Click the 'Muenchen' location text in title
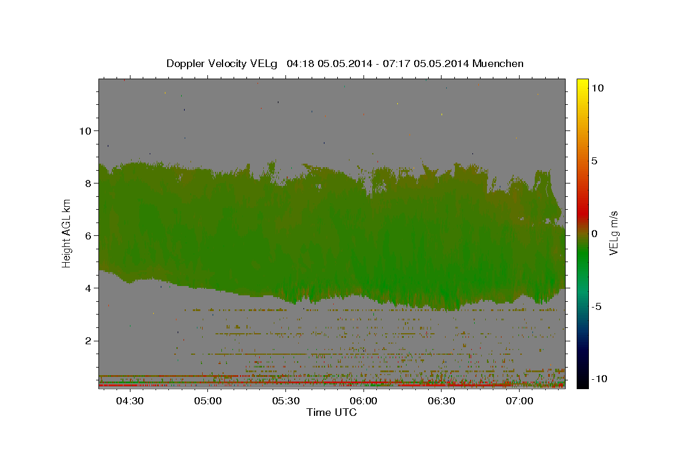Screen dimensions: 699x466 click(x=498, y=63)
